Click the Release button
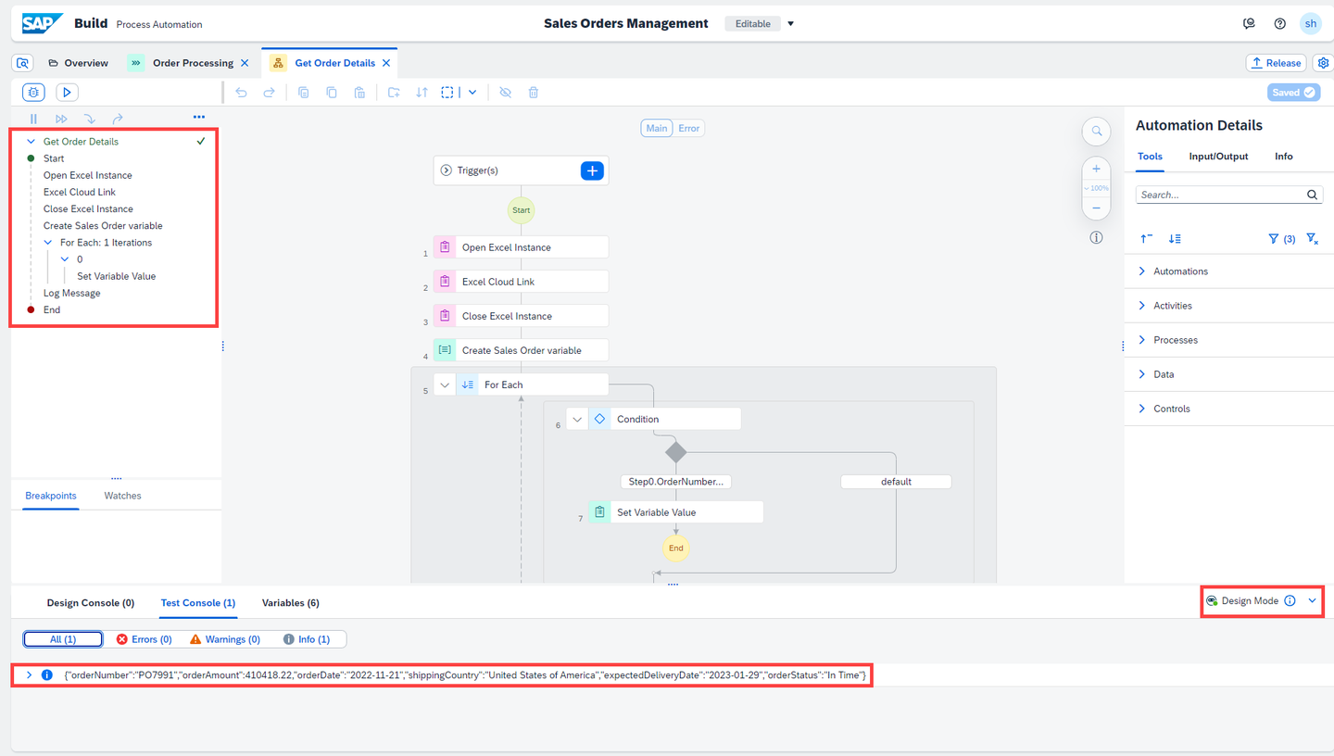The width and height of the screenshot is (1334, 756). (1277, 63)
